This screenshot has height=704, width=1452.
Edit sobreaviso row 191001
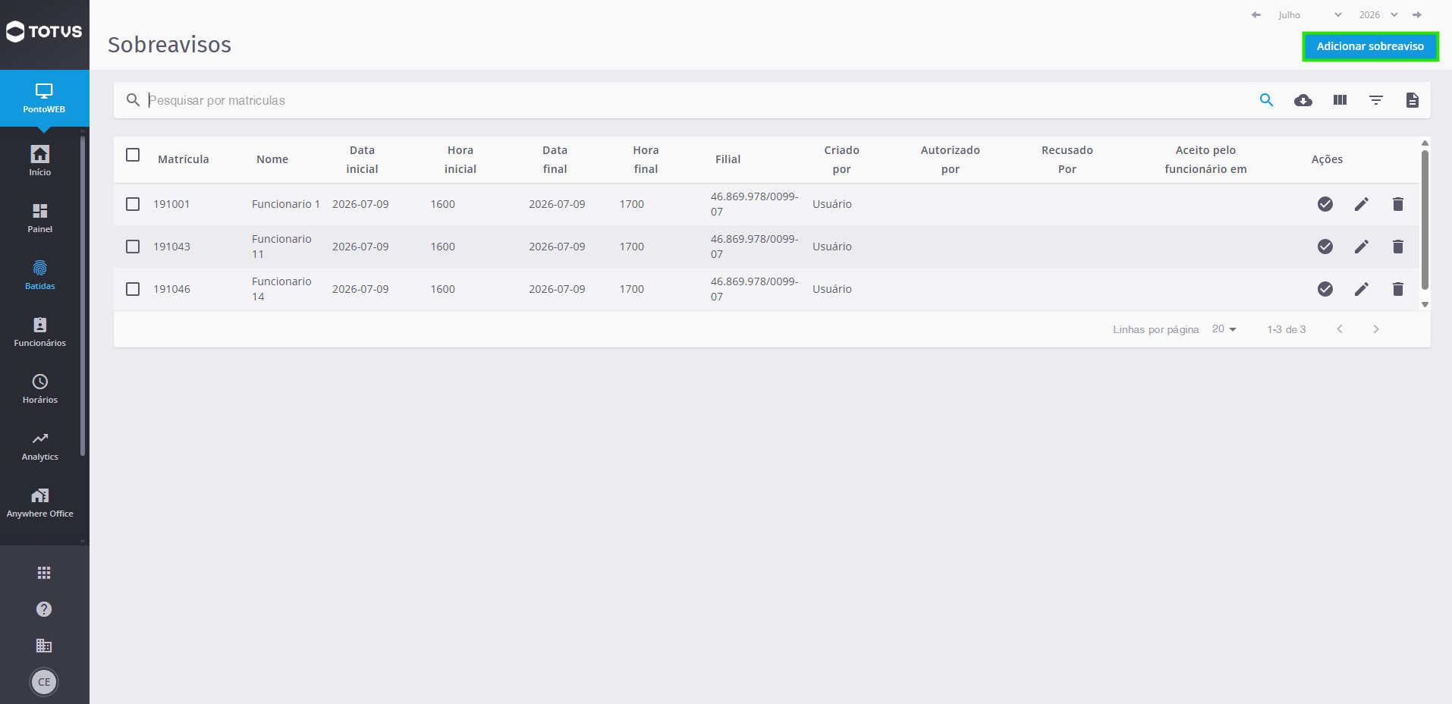pyautogui.click(x=1362, y=204)
